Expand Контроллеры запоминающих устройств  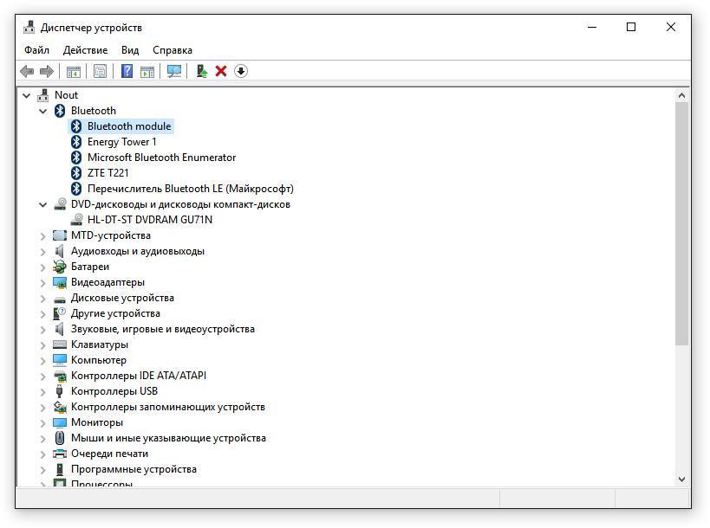(43, 408)
